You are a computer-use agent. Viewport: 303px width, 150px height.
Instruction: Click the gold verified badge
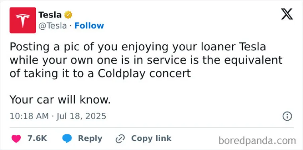68,15
